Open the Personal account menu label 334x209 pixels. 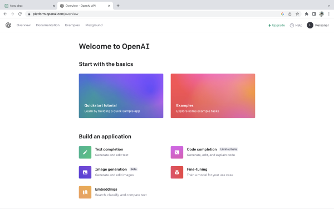click(322, 25)
